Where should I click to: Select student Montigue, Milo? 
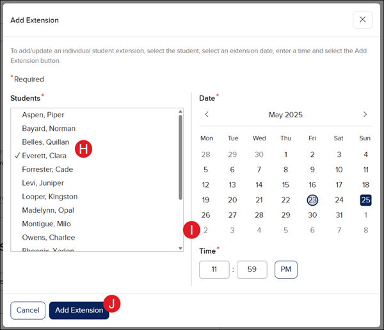(47, 224)
